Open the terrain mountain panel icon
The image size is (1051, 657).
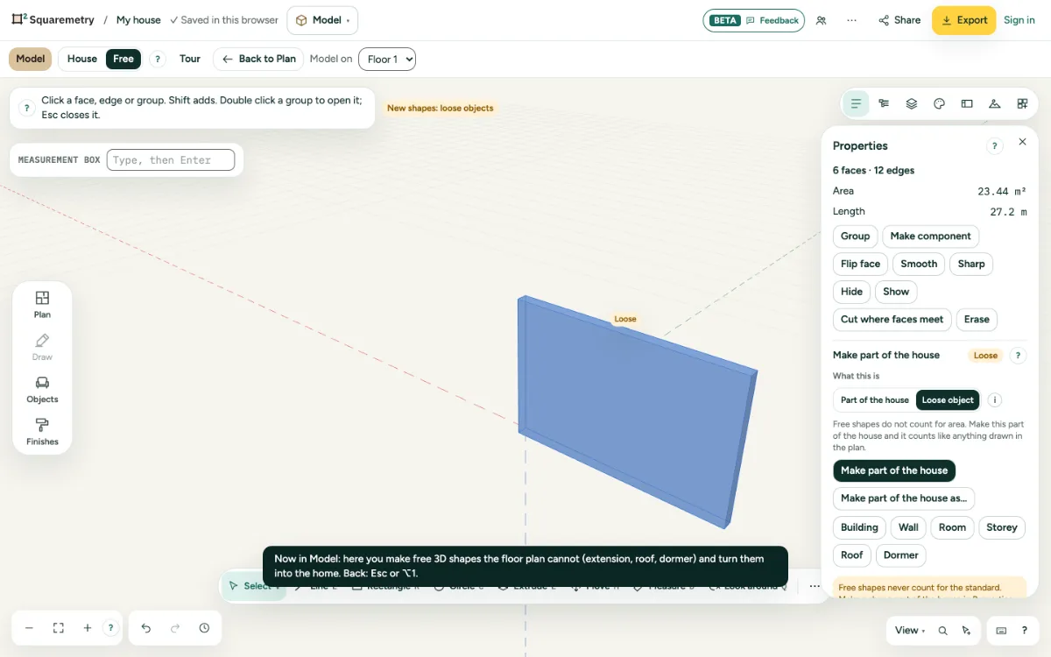pos(994,103)
